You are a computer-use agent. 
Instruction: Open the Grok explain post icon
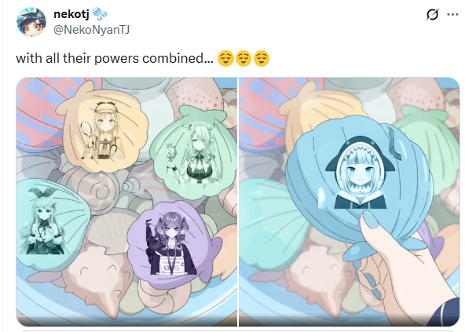coord(432,15)
